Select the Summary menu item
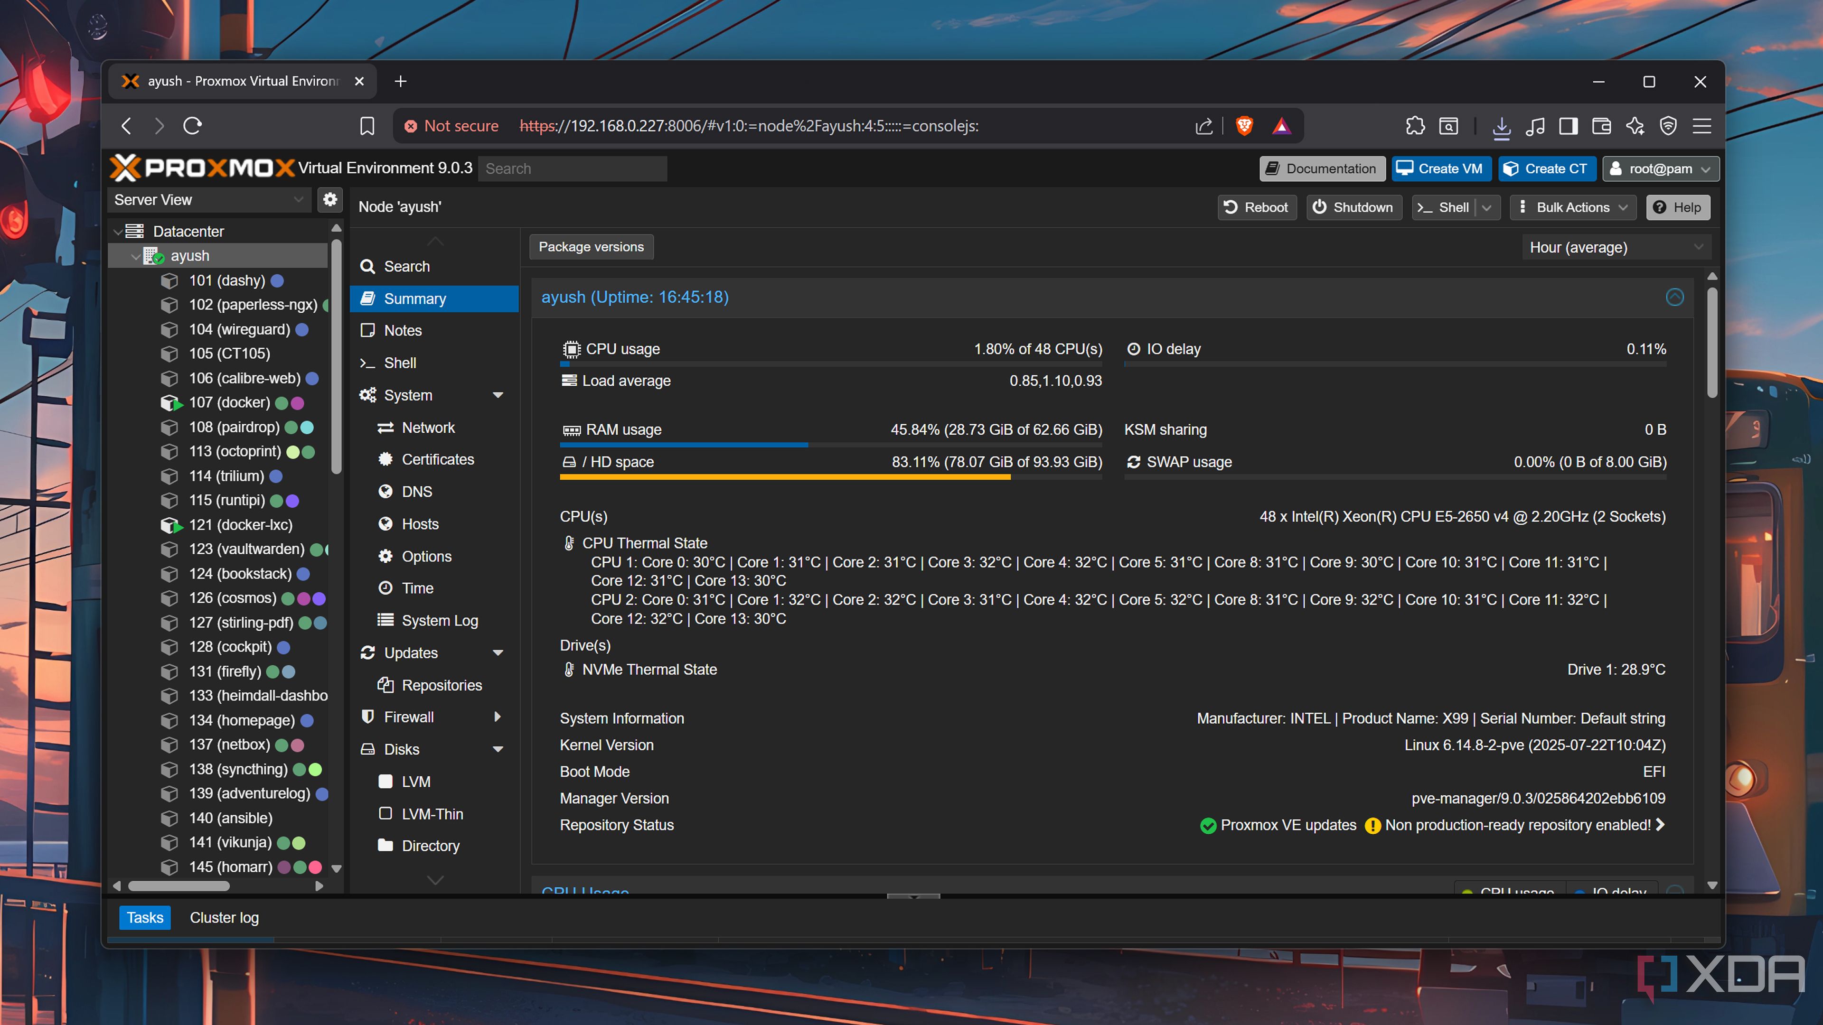The width and height of the screenshot is (1823, 1025). click(x=434, y=298)
